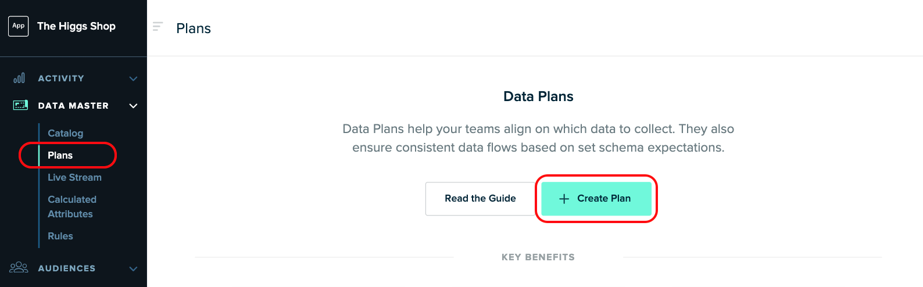Viewport: 923px width, 287px height.
Task: Click the plus icon in Create Plan
Action: click(x=564, y=199)
